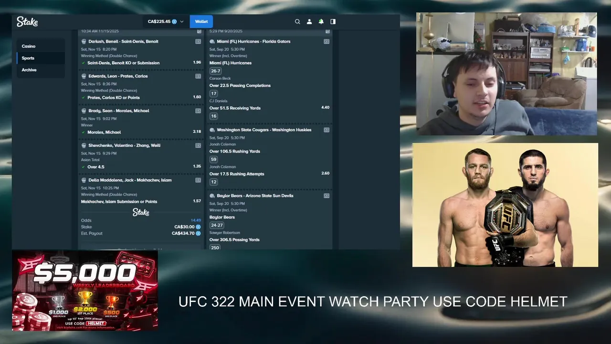Click the Stake logo in the header
Viewport: 611px width, 344px height.
click(x=27, y=21)
